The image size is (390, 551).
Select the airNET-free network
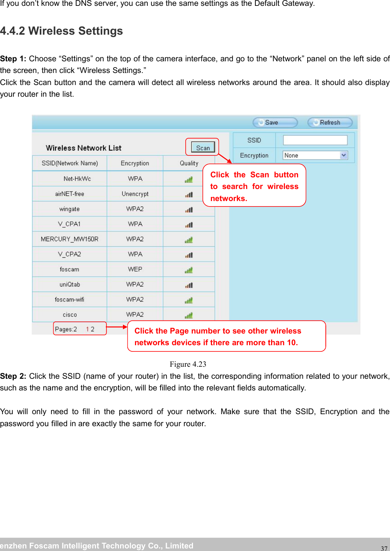pyautogui.click(x=69, y=194)
